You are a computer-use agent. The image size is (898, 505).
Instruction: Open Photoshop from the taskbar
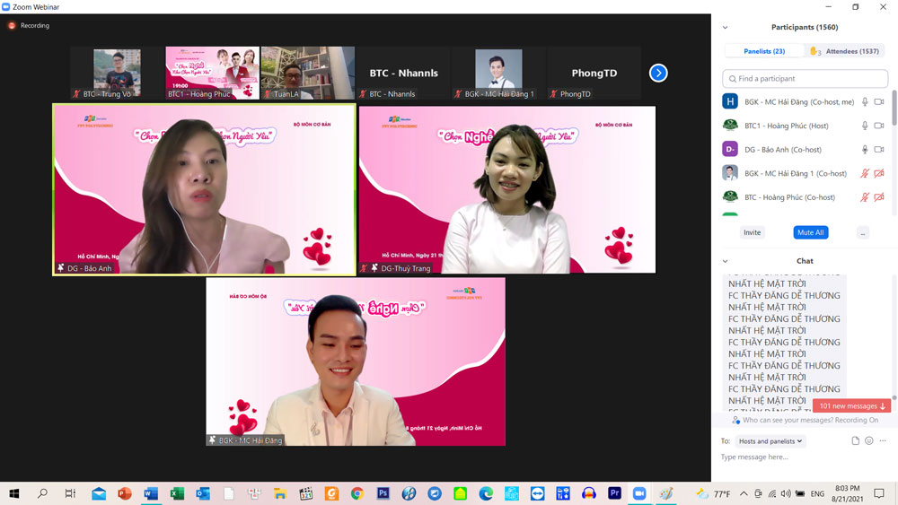click(383, 493)
